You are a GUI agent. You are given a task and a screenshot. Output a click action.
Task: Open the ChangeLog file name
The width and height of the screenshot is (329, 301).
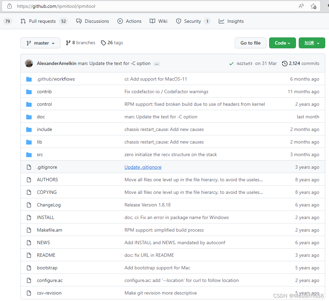[x=49, y=205]
